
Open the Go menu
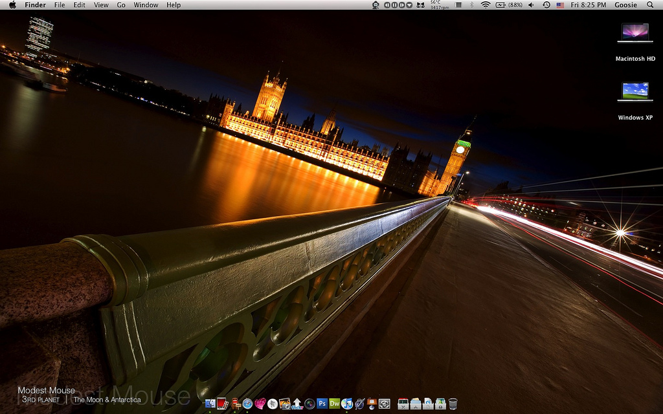[121, 5]
